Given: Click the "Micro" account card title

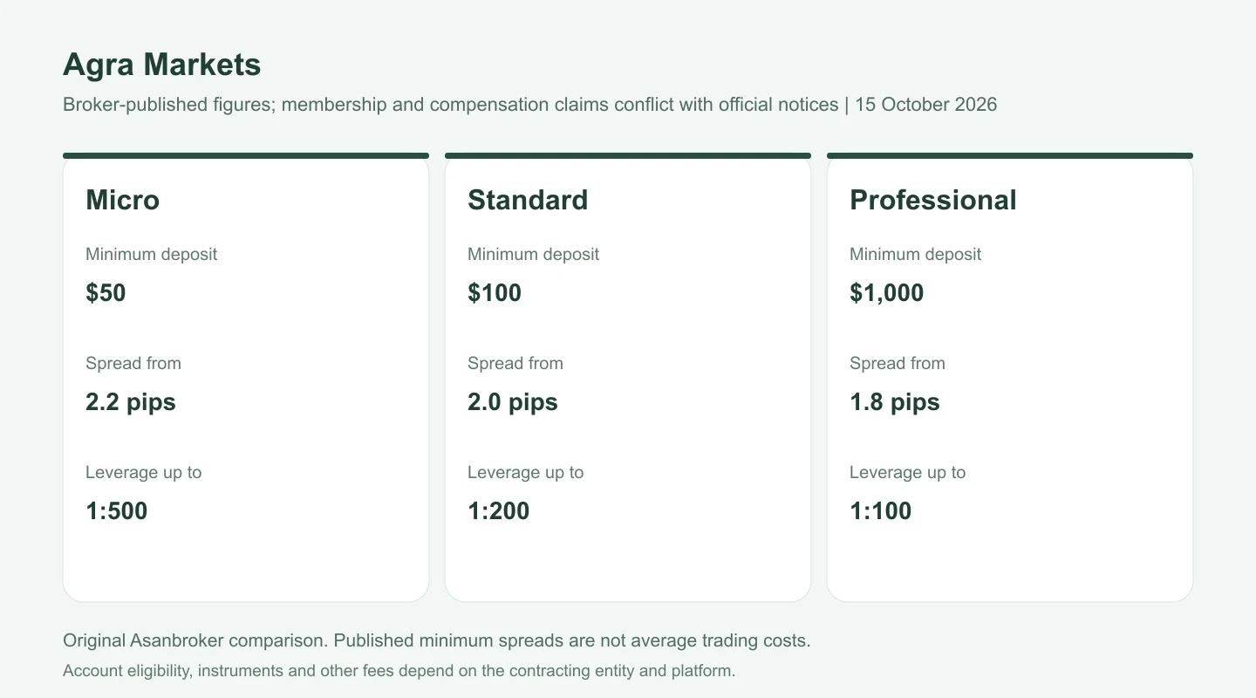Looking at the screenshot, I should pos(123,200).
